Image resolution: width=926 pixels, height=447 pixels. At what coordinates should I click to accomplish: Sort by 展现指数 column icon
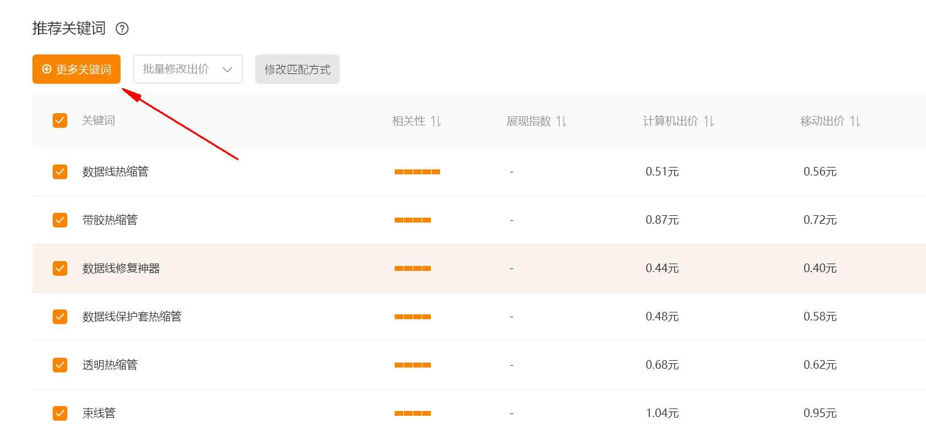click(561, 121)
